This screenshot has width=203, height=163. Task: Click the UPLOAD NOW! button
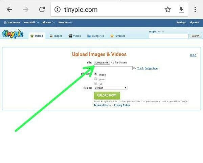107,96
